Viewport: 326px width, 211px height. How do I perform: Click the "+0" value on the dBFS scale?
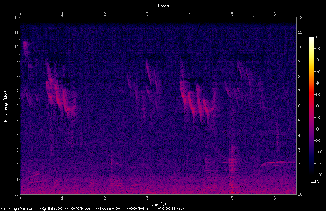tap(316, 37)
